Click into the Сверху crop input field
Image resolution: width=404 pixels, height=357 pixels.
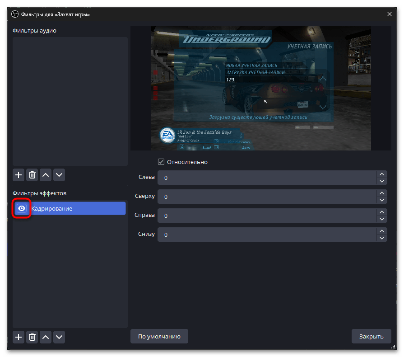[x=267, y=197]
